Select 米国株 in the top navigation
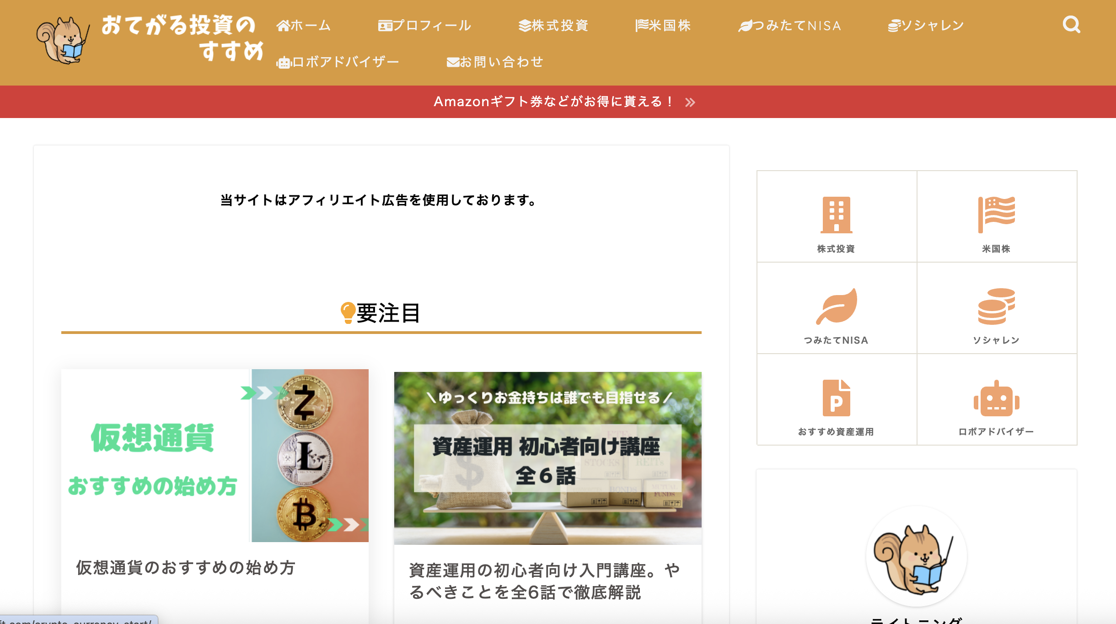 pyautogui.click(x=663, y=26)
